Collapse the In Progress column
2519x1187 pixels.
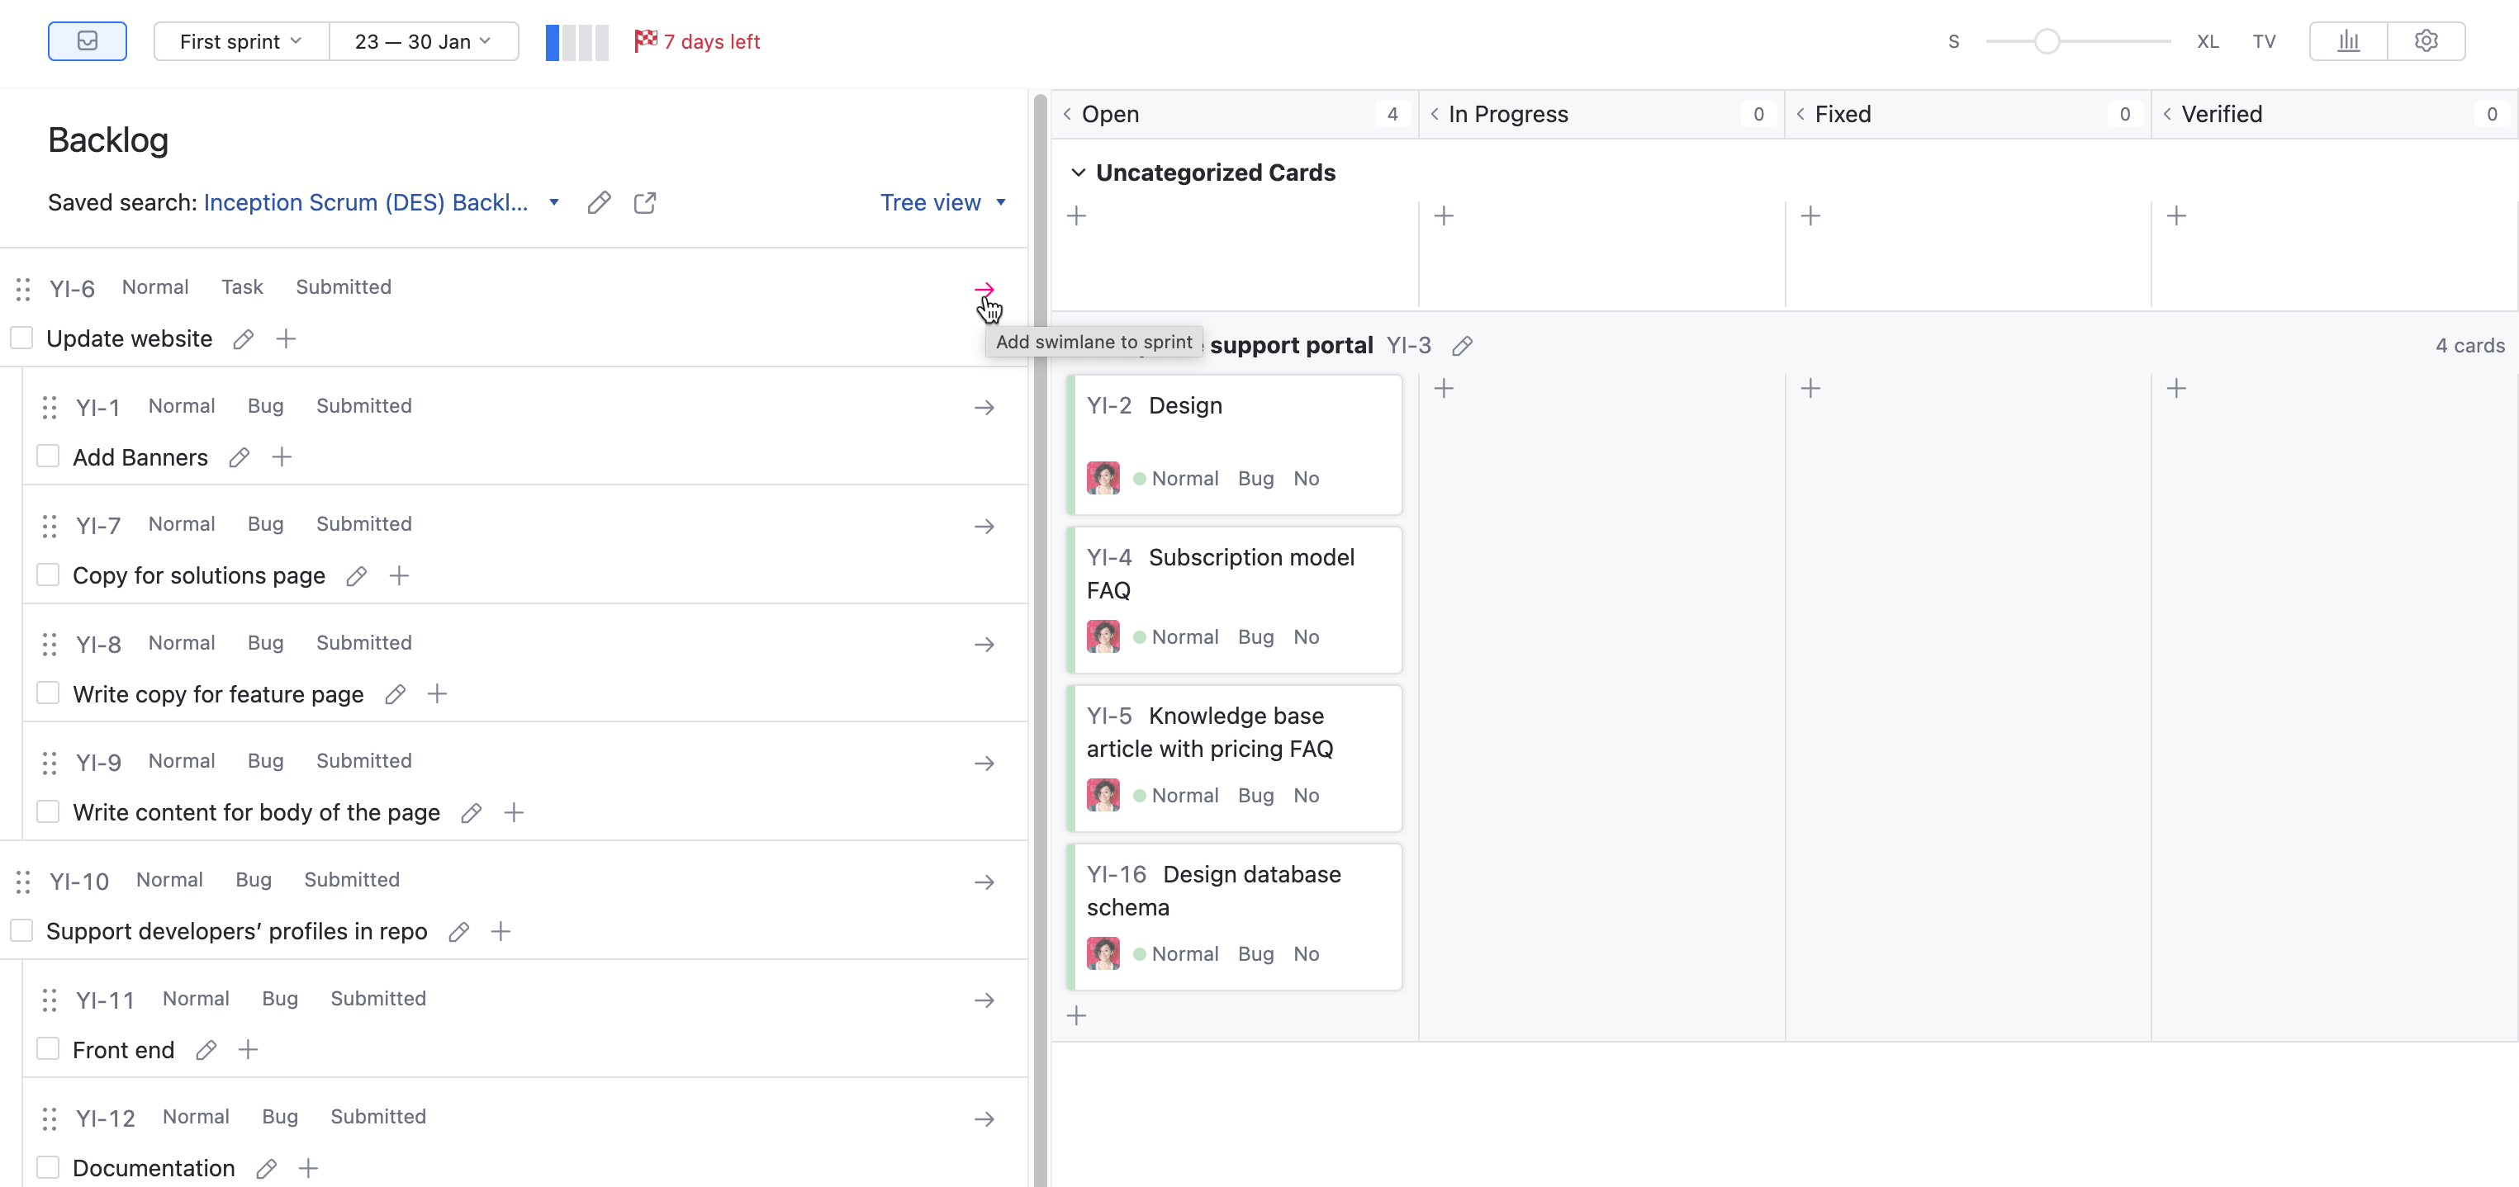[x=1434, y=114]
